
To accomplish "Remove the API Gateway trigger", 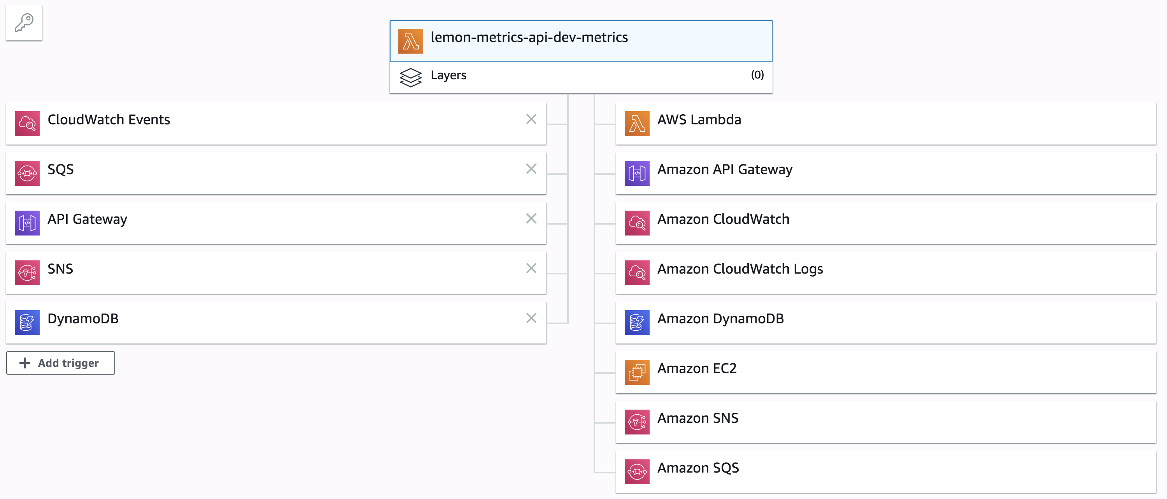I will point(531,218).
